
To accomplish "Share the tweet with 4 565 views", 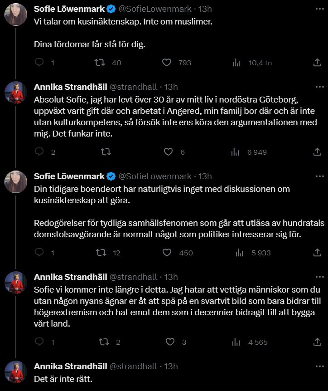I will pyautogui.click(x=318, y=342).
